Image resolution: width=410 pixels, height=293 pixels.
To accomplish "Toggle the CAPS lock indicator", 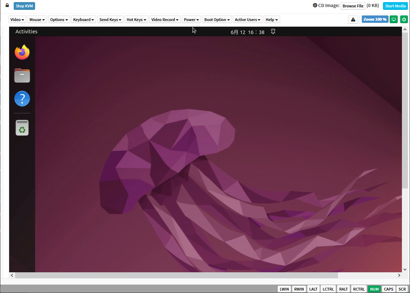I will 389,289.
